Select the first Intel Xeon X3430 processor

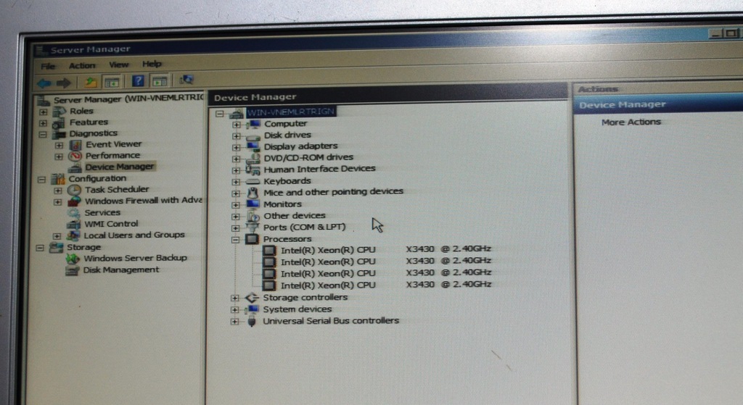(x=386, y=249)
